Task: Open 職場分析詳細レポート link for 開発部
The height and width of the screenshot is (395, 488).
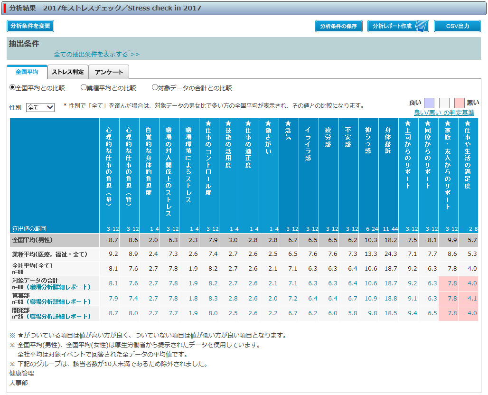Action: (58, 317)
